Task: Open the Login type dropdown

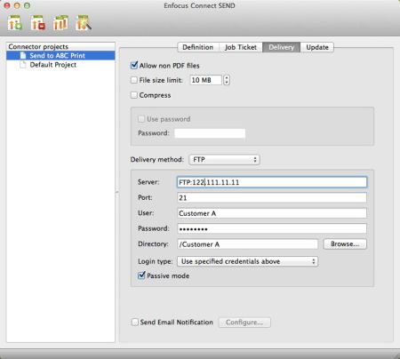Action: tap(247, 261)
